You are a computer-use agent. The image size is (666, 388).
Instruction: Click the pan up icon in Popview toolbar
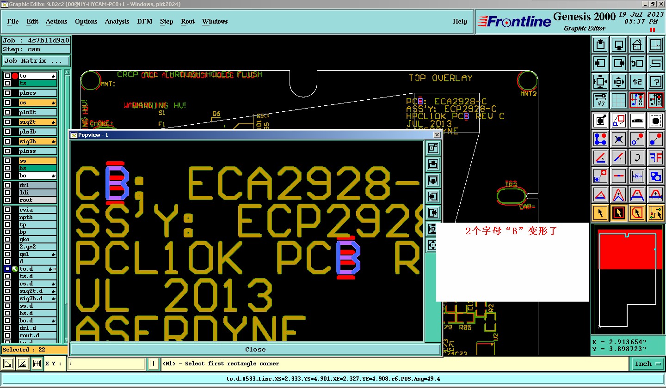[433, 164]
